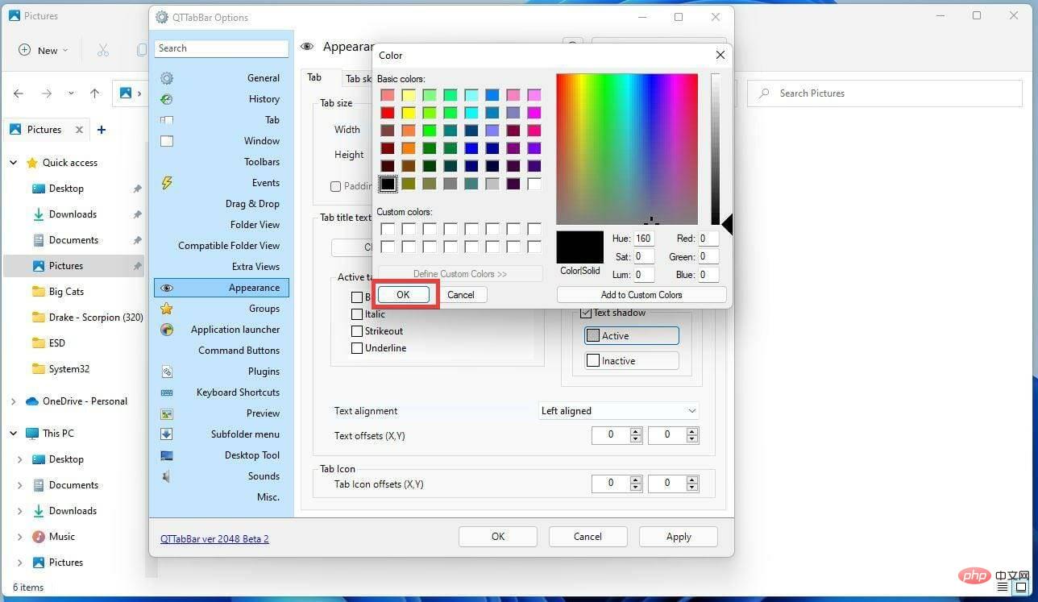The width and height of the screenshot is (1038, 602).
Task: Close the Pictures tab in Explorer
Action: pos(79,130)
